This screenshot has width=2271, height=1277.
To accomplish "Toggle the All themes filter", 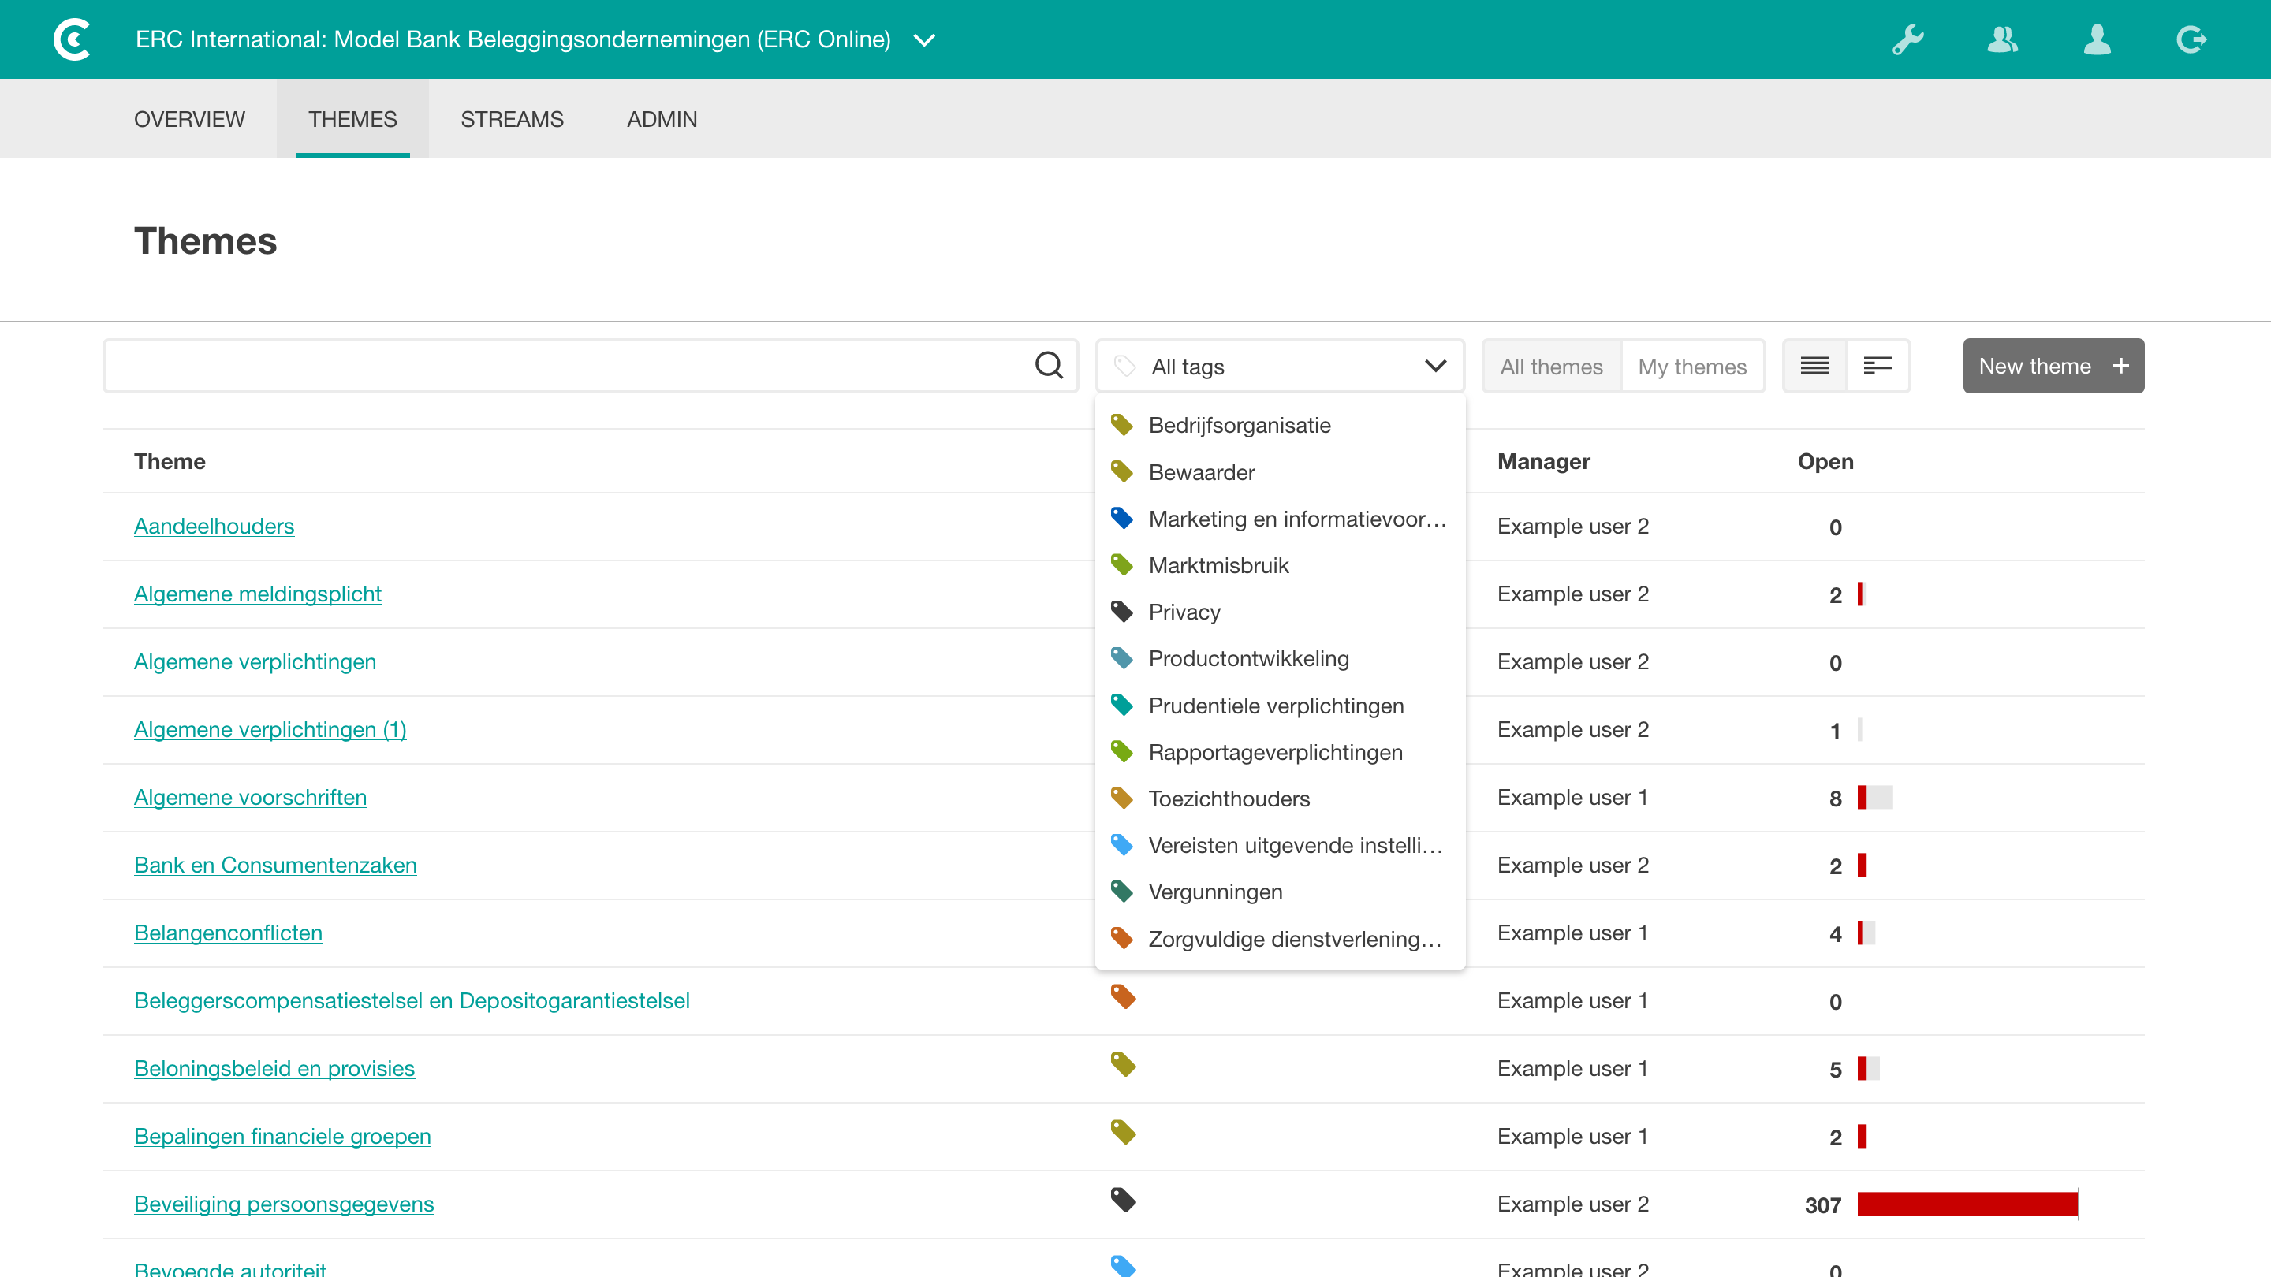I will point(1551,367).
